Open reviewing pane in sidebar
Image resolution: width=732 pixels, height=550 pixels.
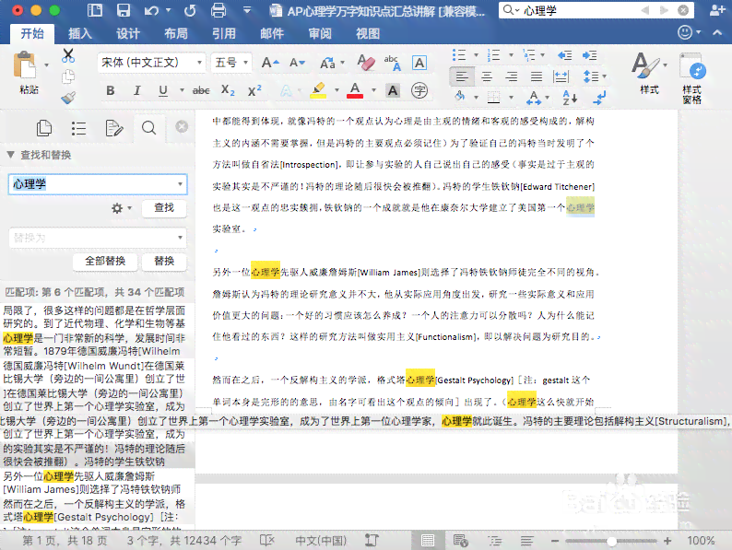(114, 128)
